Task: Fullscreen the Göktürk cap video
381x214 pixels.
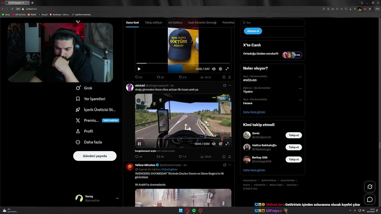Action: point(227,69)
